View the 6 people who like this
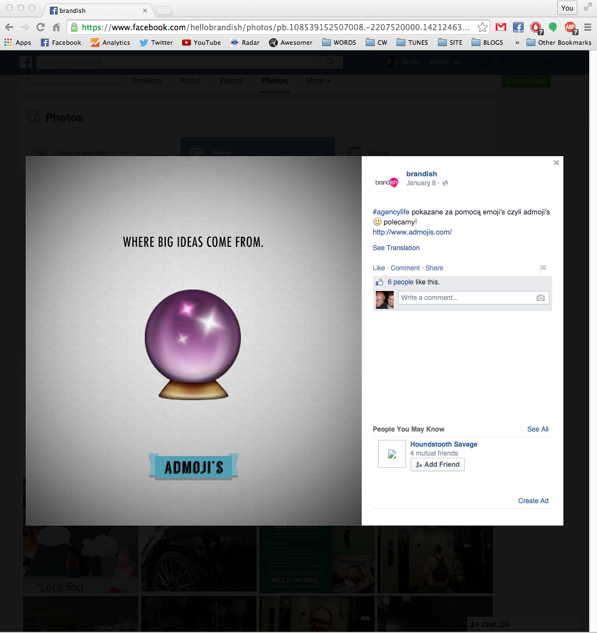Screen dimensions: 597x633 coord(400,282)
